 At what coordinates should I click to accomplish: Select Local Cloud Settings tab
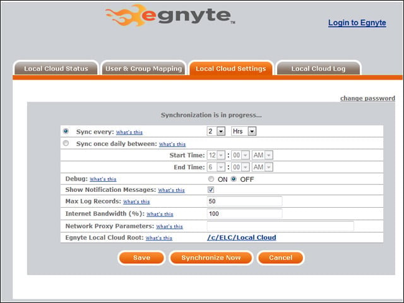pos(231,68)
